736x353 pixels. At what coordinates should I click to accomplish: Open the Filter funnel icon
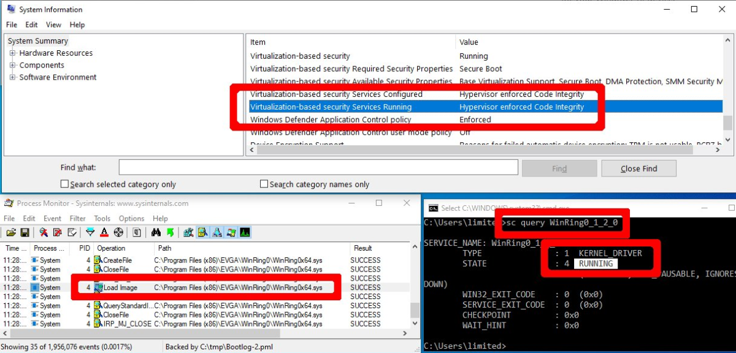pos(90,233)
